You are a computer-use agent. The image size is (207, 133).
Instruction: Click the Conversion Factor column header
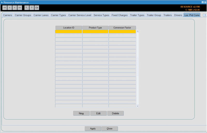point(122,28)
